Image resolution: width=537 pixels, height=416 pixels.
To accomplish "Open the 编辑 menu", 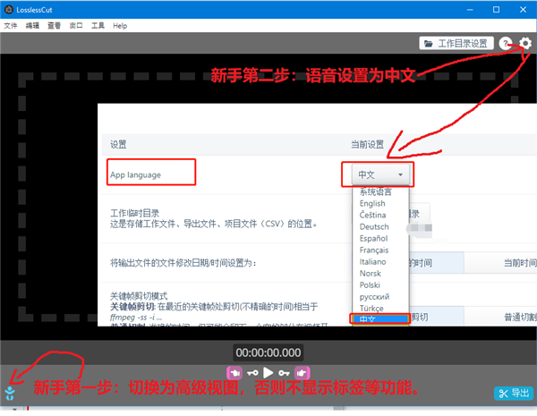I will click(32, 26).
